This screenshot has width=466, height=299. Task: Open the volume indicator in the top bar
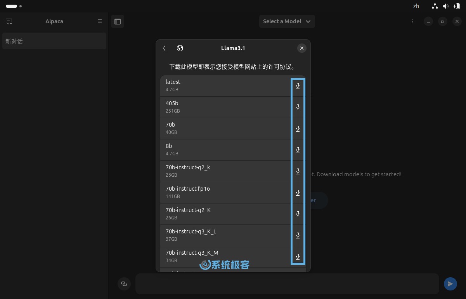pos(445,6)
